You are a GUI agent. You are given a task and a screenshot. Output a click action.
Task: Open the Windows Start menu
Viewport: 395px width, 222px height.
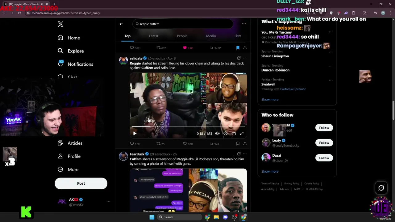(x=152, y=217)
